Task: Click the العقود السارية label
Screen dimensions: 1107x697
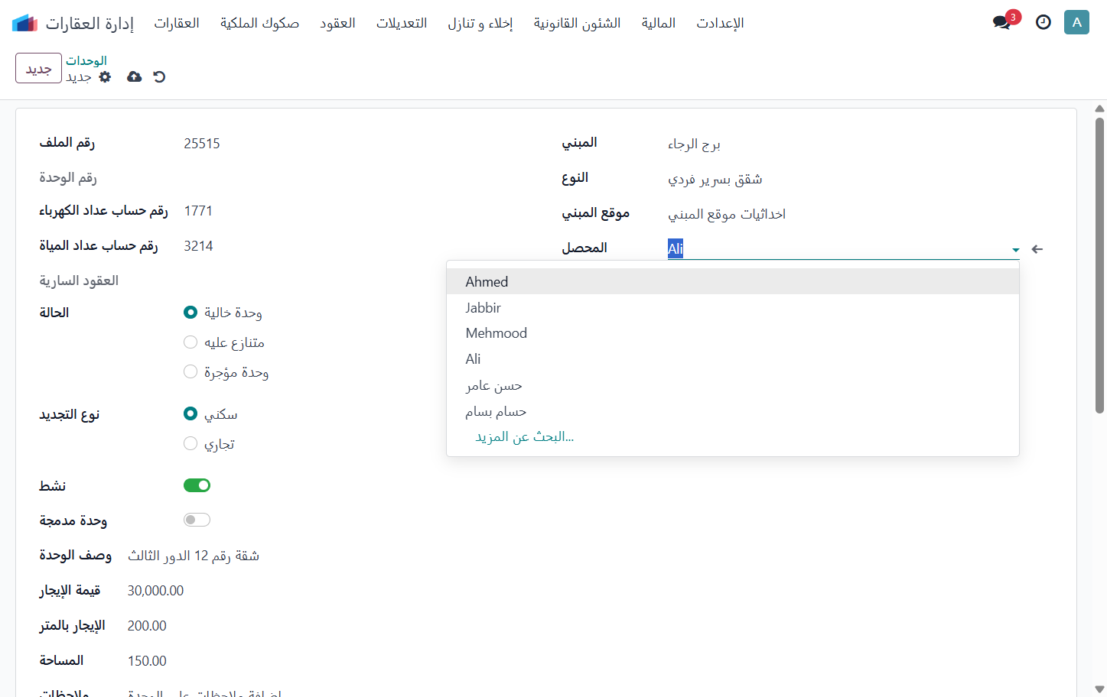Action: click(x=79, y=280)
